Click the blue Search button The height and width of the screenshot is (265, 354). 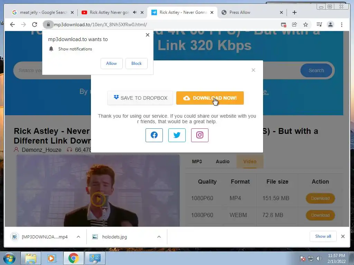coord(316,70)
